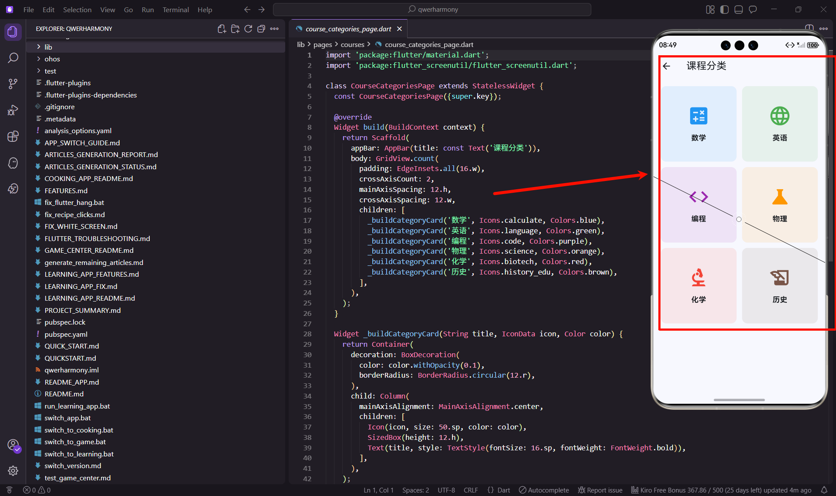
Task: Expand the ohos folder
Action: click(52, 59)
